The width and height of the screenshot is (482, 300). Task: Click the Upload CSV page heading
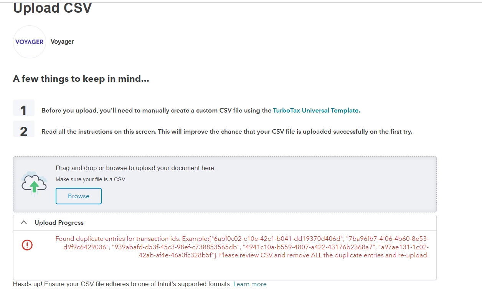coord(53,8)
